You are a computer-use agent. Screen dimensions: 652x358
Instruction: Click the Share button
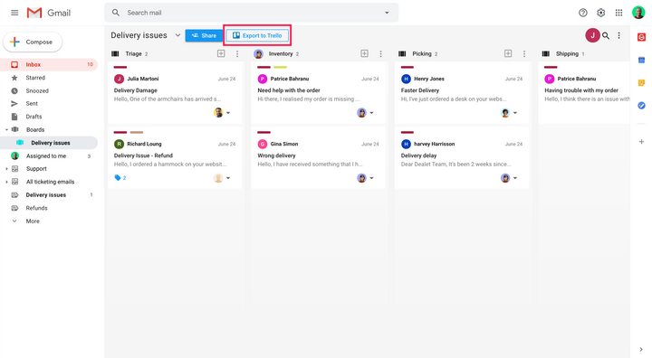click(x=204, y=36)
